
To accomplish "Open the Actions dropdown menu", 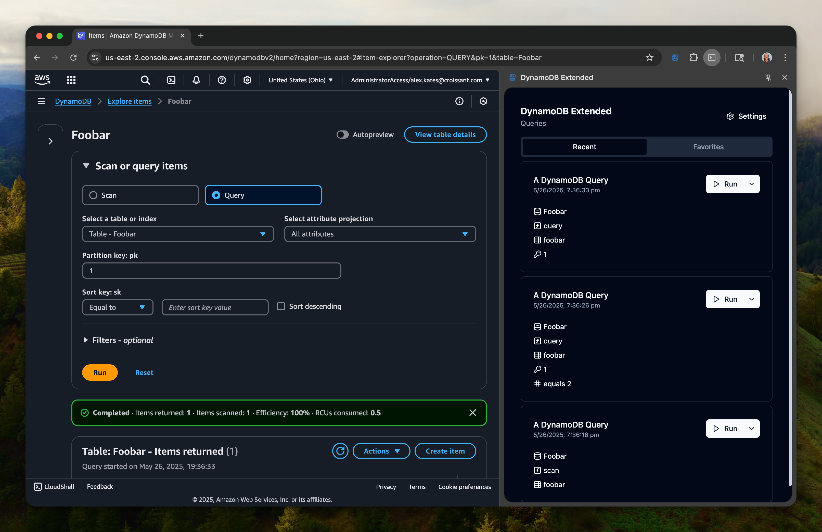I will [x=381, y=451].
